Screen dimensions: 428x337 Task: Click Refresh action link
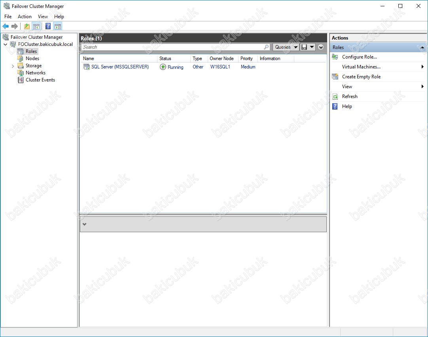click(x=350, y=97)
